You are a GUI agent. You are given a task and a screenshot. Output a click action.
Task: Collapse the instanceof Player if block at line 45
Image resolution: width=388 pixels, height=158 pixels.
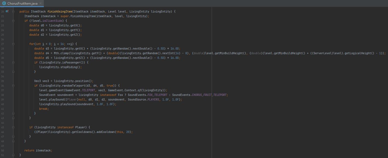pos(13,127)
